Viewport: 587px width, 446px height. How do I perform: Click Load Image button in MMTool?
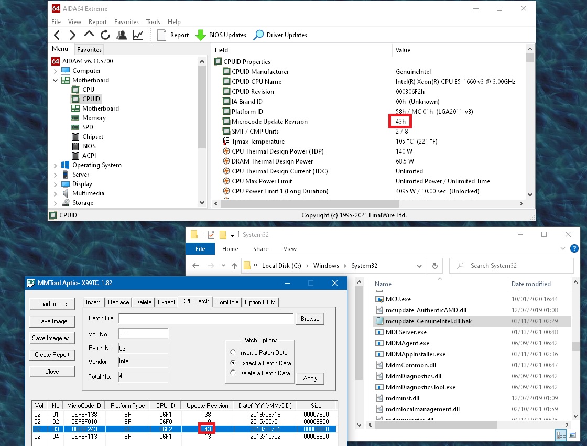point(52,304)
